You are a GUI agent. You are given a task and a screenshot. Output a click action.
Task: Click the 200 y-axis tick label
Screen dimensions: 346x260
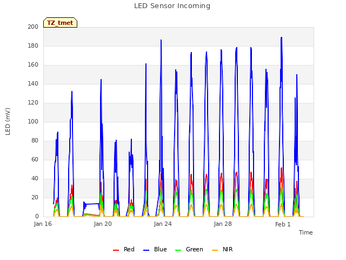(x=33, y=27)
